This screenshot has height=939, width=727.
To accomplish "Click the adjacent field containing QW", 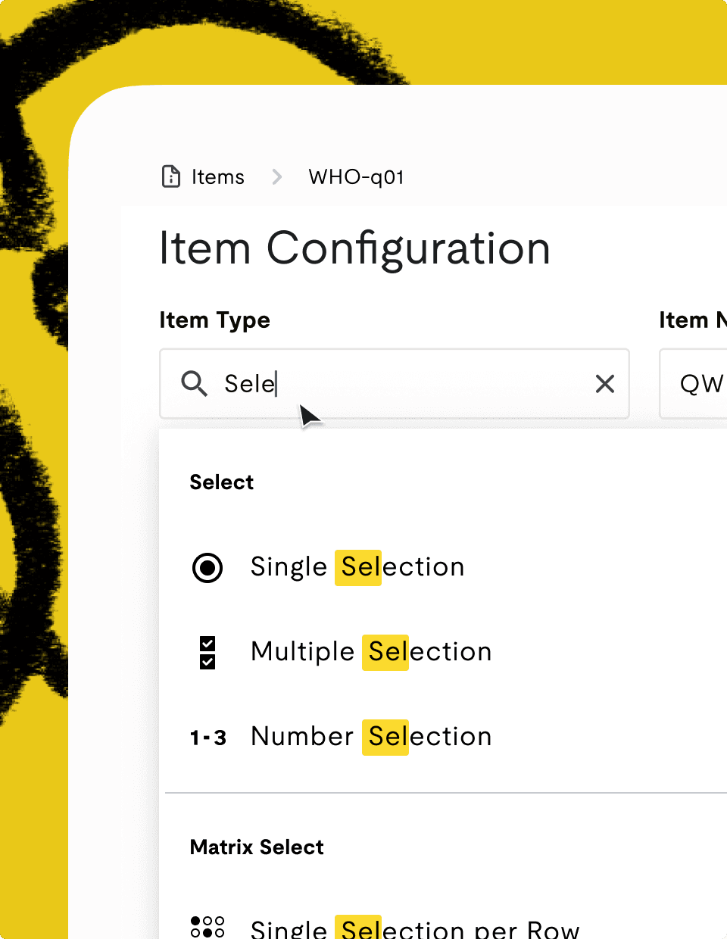I will 694,384.
